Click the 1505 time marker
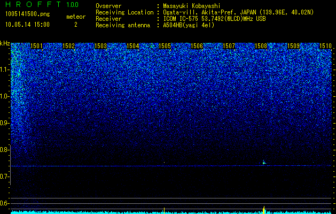This screenshot has height=214, width=336. click(165, 46)
